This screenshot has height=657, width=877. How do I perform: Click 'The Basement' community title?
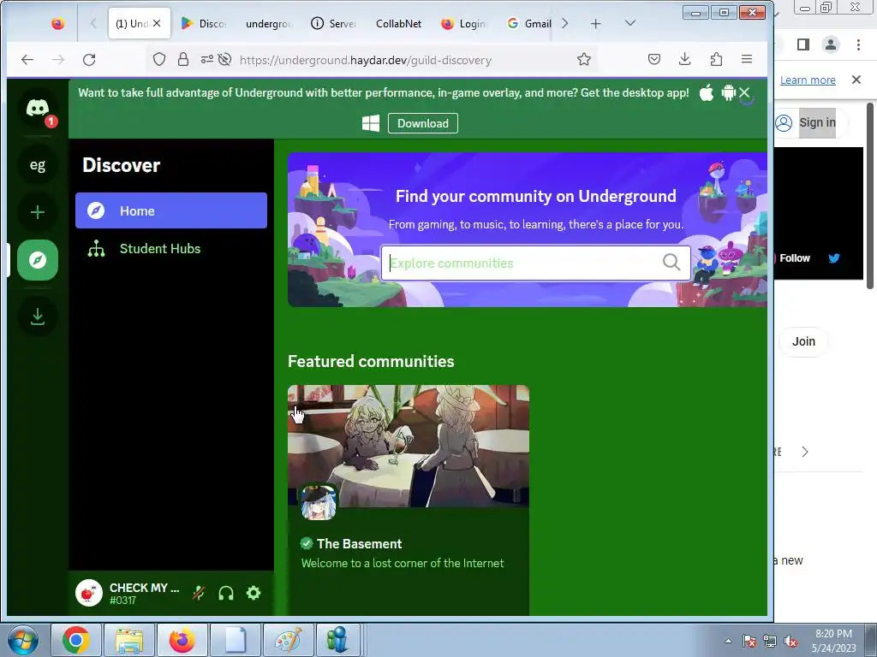coord(359,543)
